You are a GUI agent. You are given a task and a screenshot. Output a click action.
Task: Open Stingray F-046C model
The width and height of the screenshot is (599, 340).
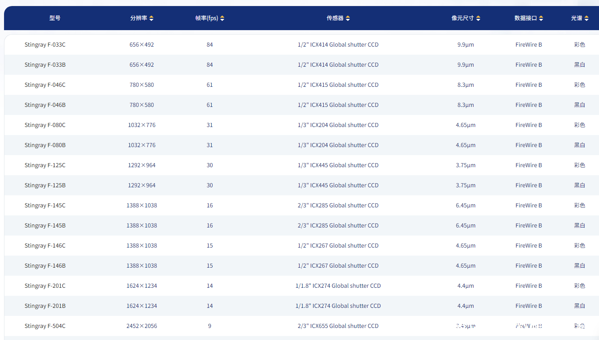pyautogui.click(x=45, y=85)
